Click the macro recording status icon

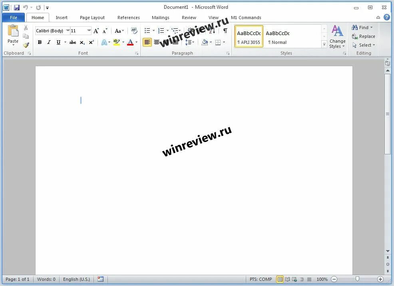tap(101, 279)
